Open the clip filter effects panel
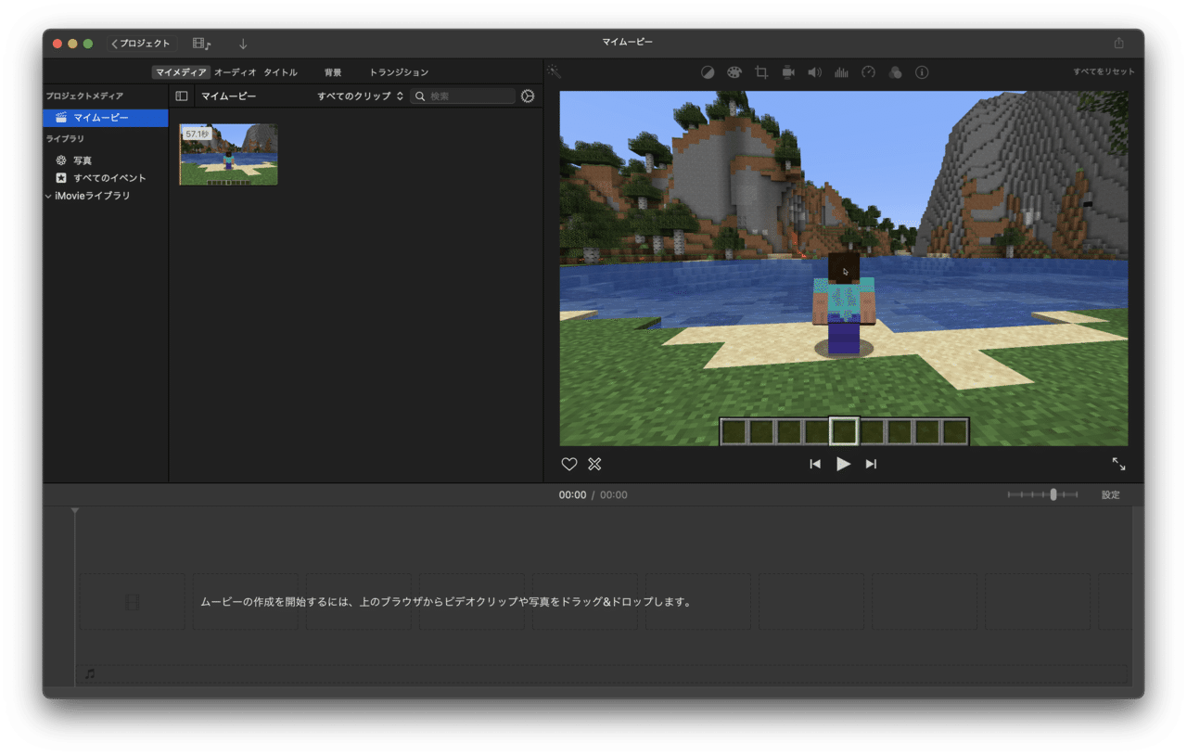This screenshot has width=1187, height=755. tap(895, 72)
